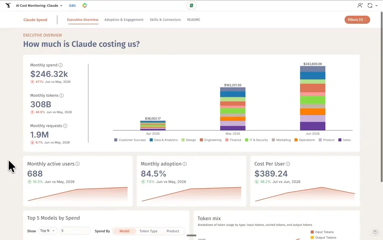Click the info icon next to Monthly requests

tap(65, 126)
